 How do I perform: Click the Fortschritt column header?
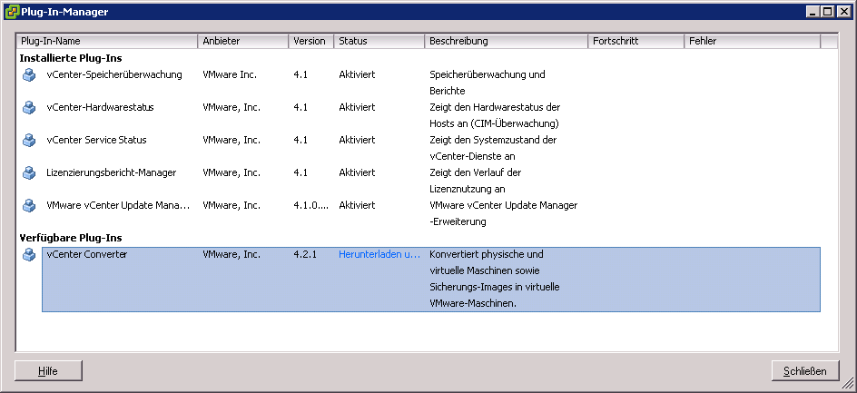(635, 42)
